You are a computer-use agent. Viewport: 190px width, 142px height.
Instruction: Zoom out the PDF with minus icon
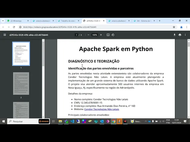(x=88, y=35)
